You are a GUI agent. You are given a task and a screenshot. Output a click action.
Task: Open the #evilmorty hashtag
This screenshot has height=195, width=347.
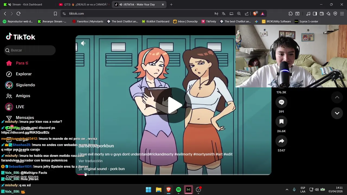183,154
